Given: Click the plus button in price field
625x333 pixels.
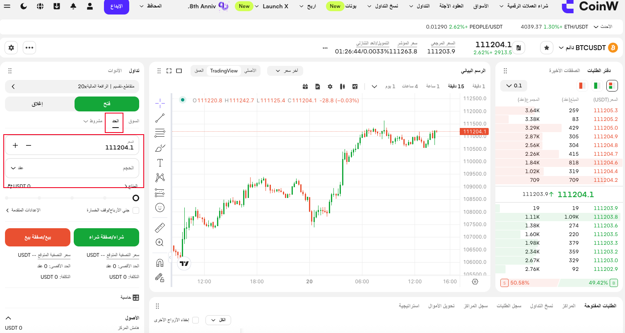Looking at the screenshot, I should [15, 145].
